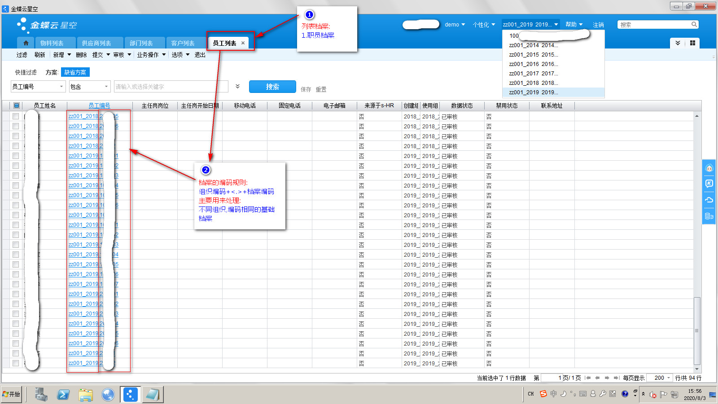Switch to the 物料列表 tab
This screenshot has width=718, height=404.
coord(52,43)
